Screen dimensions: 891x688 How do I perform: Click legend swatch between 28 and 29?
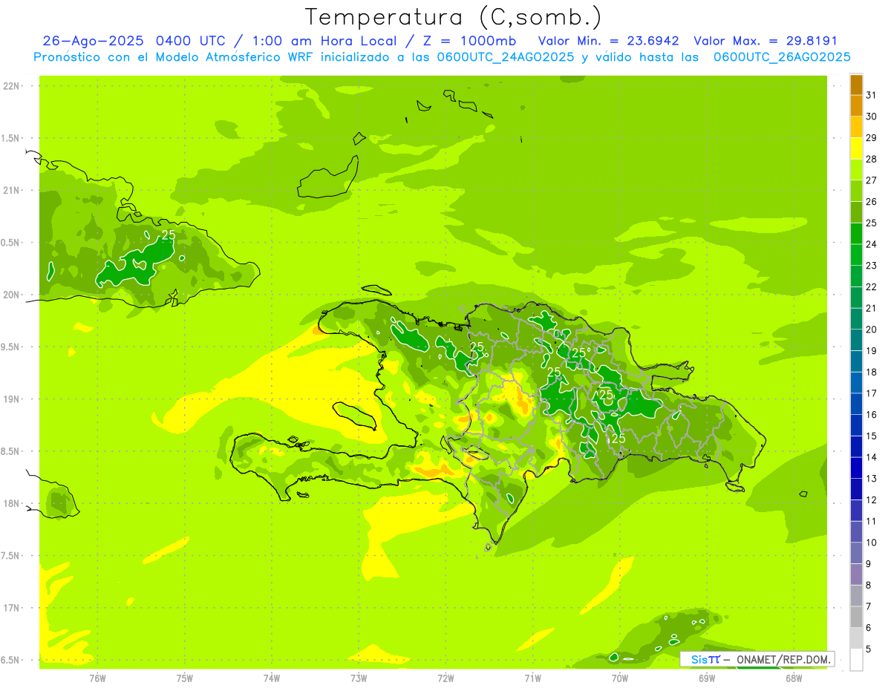click(856, 148)
